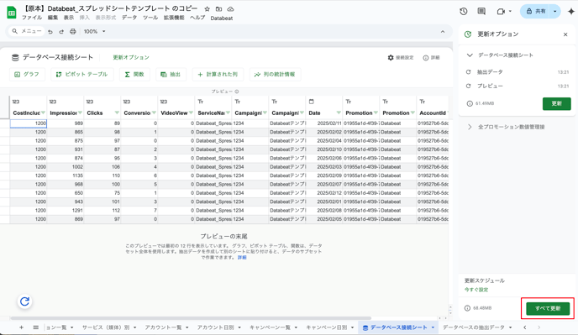Screen dimensions: 578x335
Task: Click the 共有 share button
Action: (536, 12)
